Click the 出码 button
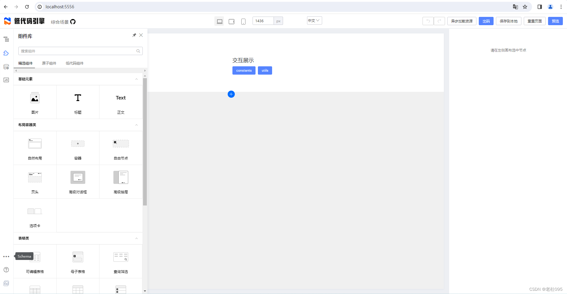567x294 pixels. 486,21
